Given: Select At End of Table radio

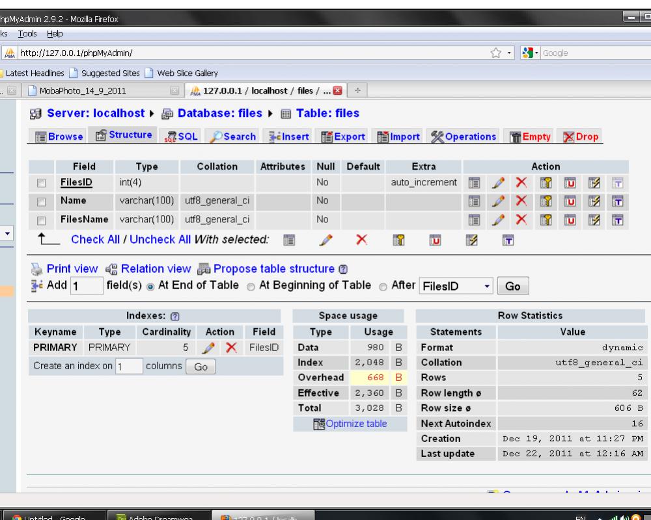Looking at the screenshot, I should coord(150,287).
